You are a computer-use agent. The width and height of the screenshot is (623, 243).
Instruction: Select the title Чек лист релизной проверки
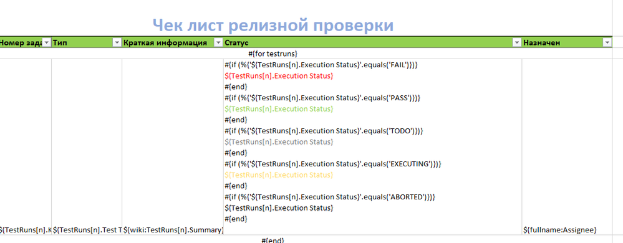[x=273, y=26]
